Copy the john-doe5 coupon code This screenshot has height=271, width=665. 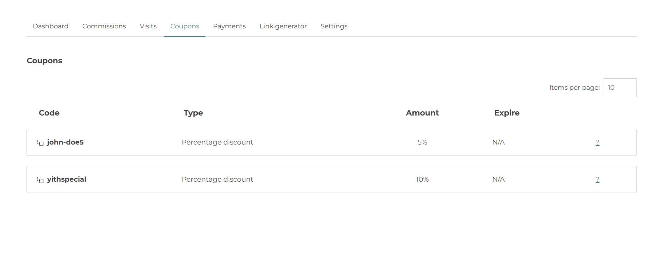point(40,143)
